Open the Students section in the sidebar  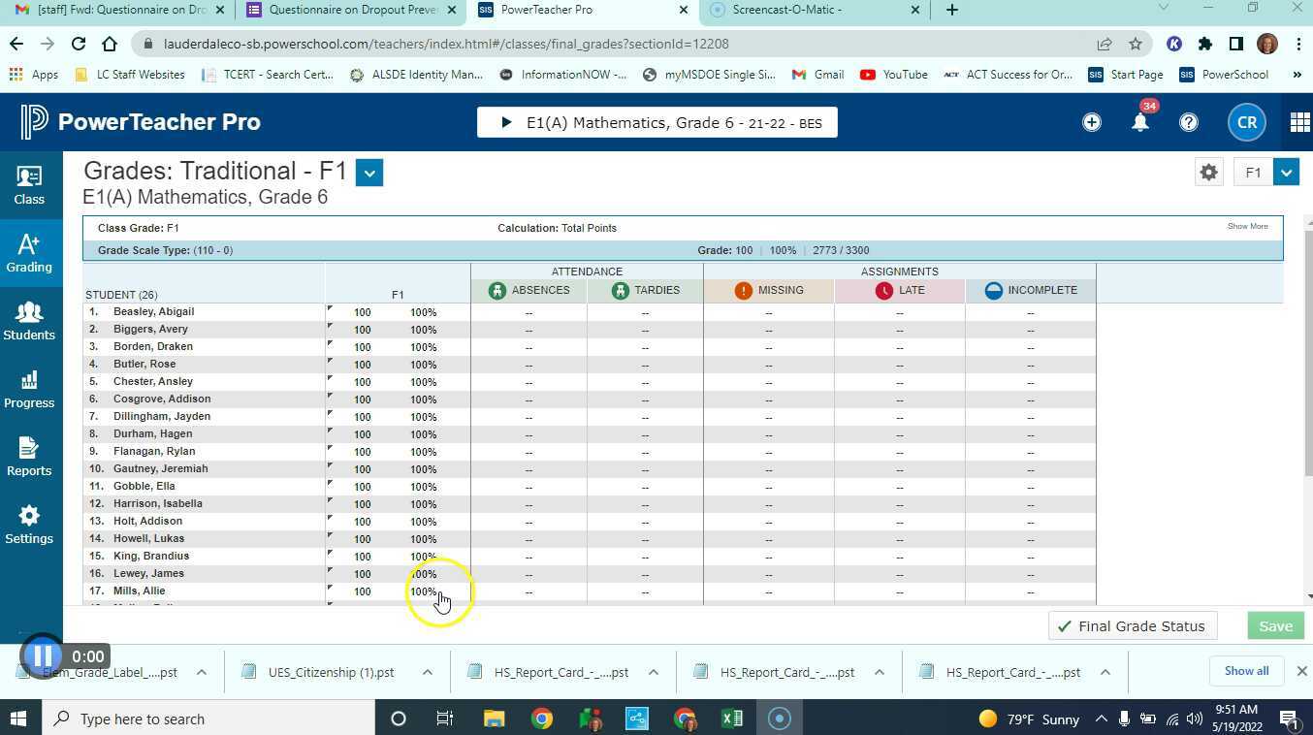(x=28, y=322)
